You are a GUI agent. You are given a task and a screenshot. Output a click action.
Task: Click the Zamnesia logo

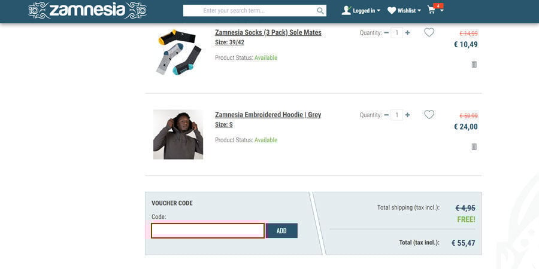click(87, 10)
